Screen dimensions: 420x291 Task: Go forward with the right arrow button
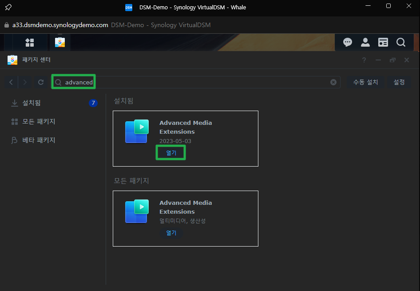25,82
